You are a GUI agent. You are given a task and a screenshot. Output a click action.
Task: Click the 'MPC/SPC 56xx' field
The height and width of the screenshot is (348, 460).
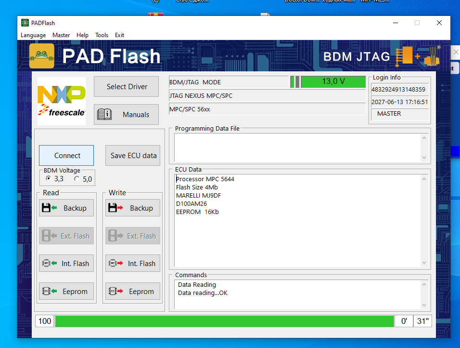[267, 109]
